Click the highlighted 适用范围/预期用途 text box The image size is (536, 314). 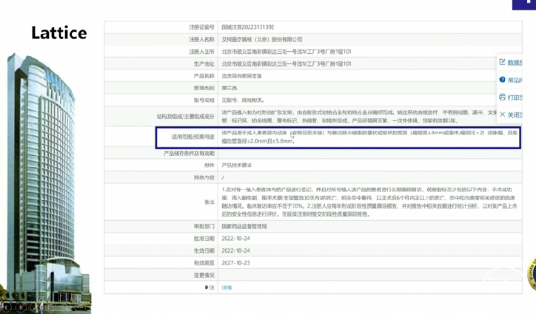338,137
